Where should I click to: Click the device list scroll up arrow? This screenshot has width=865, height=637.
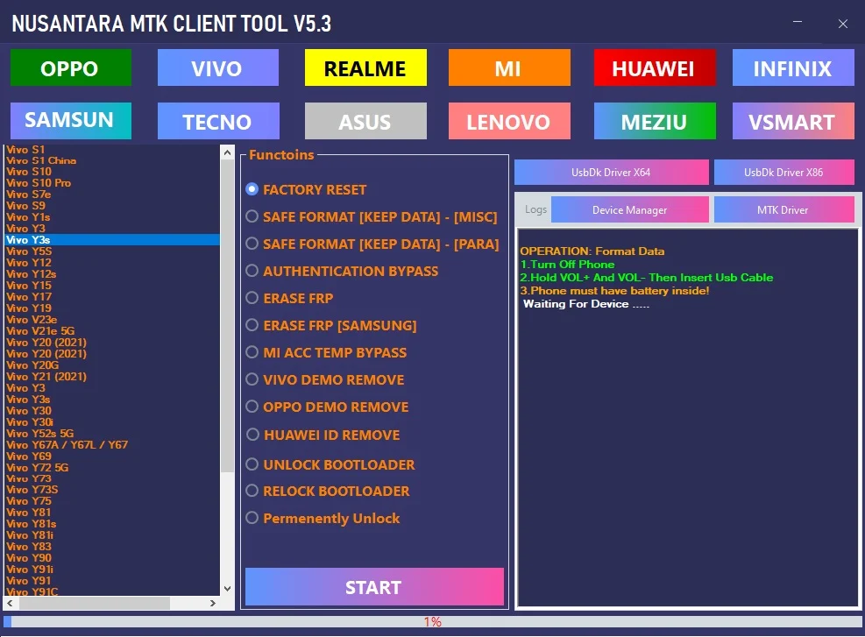pos(227,152)
